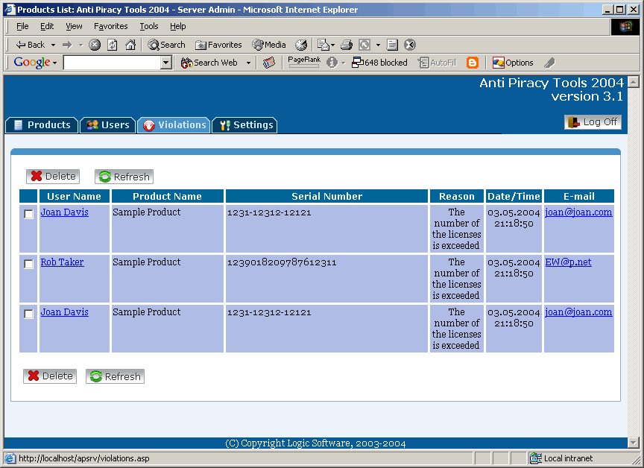Open Joan Davis link in first row

(65, 212)
